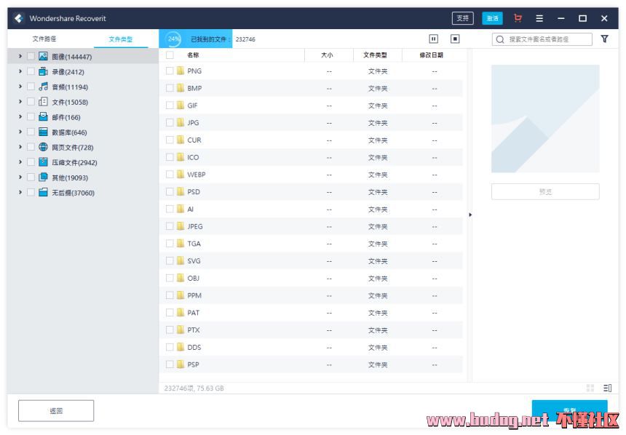Switch to the 文件路径 tab
The width and height of the screenshot is (626, 435).
44,39
